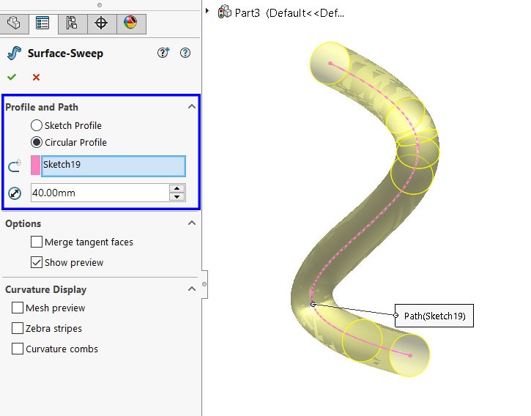Collapse the Profile and Path section

pyautogui.click(x=192, y=107)
